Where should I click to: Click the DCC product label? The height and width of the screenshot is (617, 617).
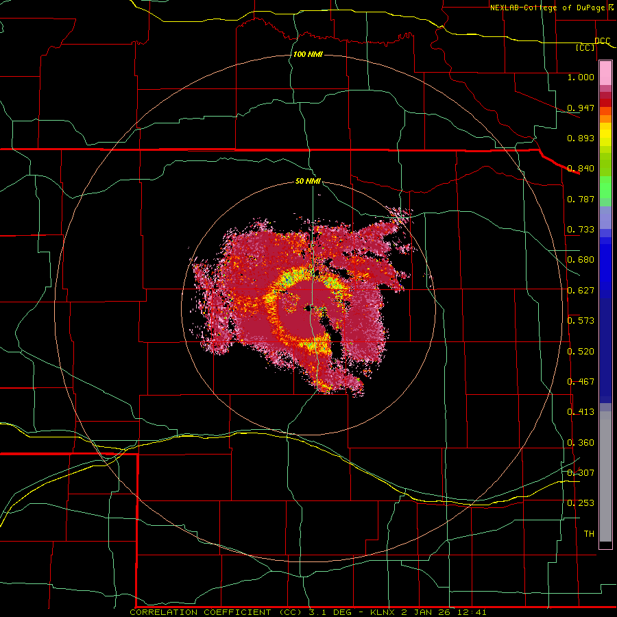coord(603,41)
